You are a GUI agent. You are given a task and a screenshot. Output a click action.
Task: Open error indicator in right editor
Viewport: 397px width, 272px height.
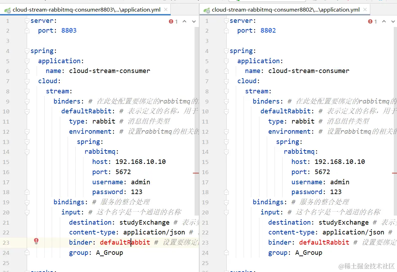pos(372,21)
